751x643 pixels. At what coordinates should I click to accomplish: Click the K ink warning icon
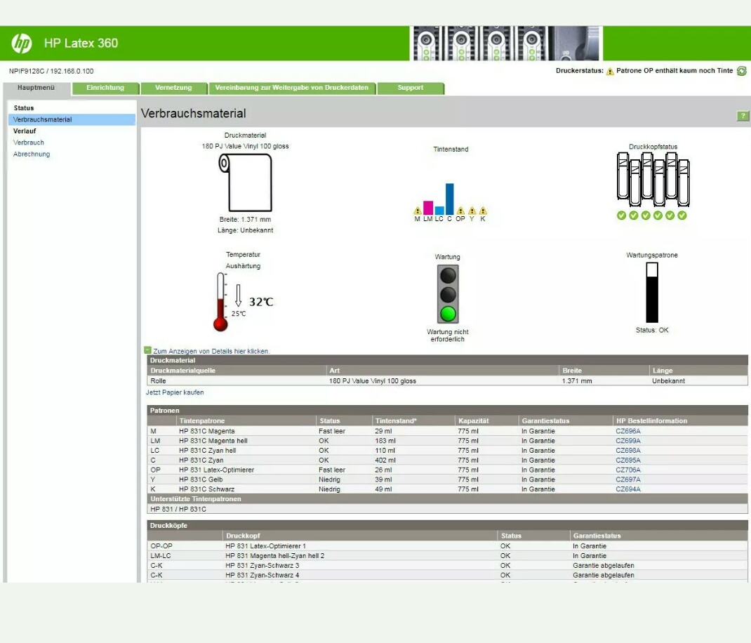coord(483,211)
